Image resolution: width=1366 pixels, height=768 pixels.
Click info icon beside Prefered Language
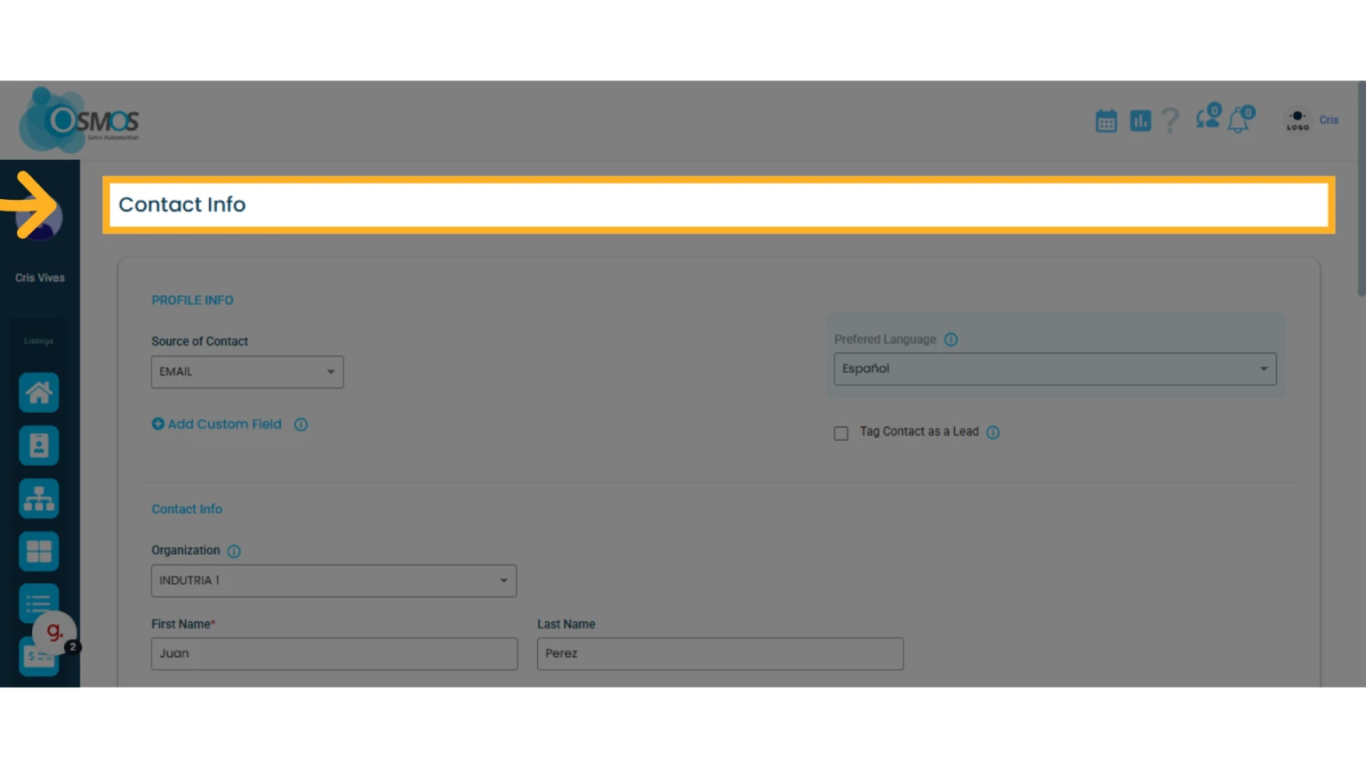951,340
